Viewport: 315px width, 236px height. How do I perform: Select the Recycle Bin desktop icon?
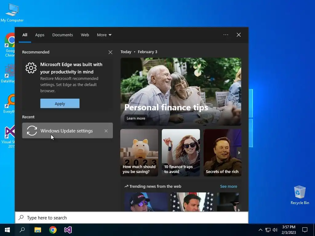pyautogui.click(x=300, y=195)
